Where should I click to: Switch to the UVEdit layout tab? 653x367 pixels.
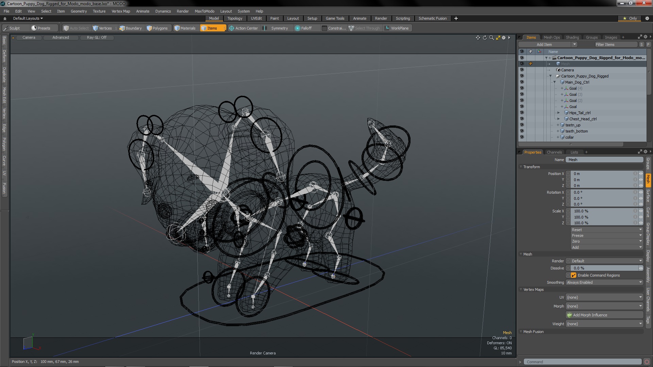[x=256, y=18]
